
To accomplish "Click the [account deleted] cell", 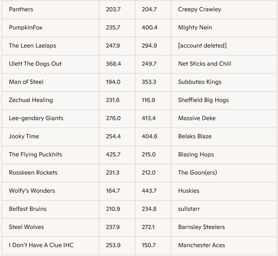I will [x=202, y=46].
